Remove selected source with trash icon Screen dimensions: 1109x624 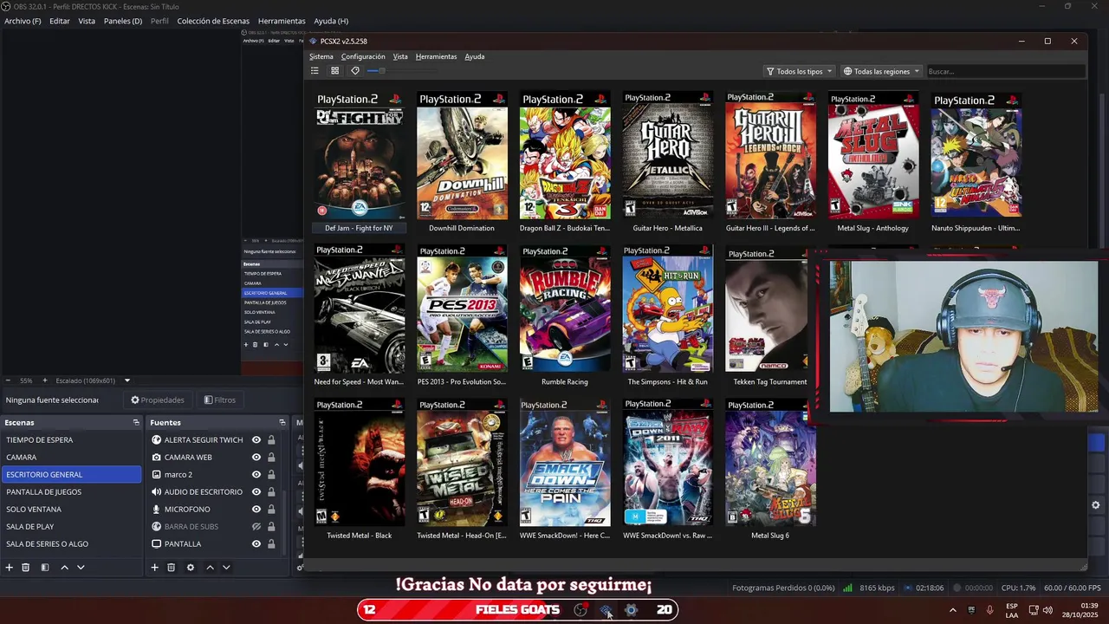pos(172,568)
